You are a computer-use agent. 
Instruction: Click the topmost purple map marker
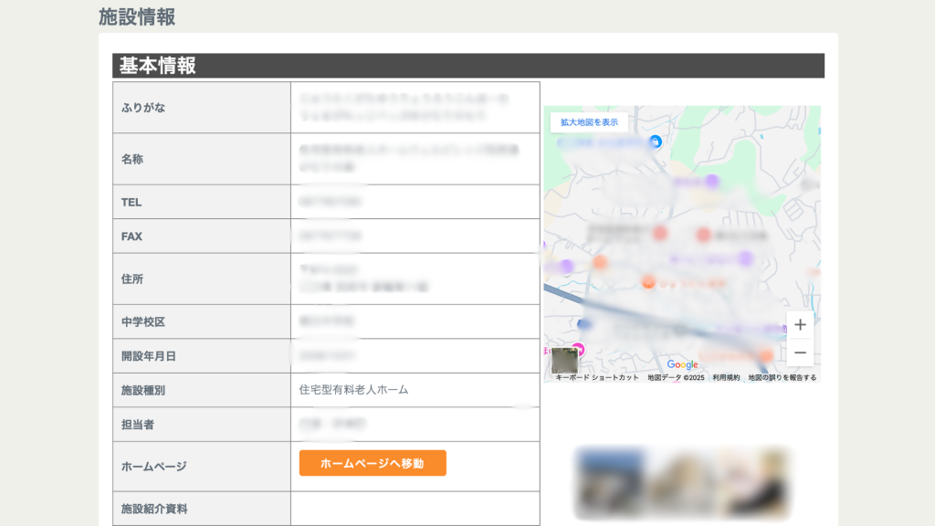[x=712, y=182]
